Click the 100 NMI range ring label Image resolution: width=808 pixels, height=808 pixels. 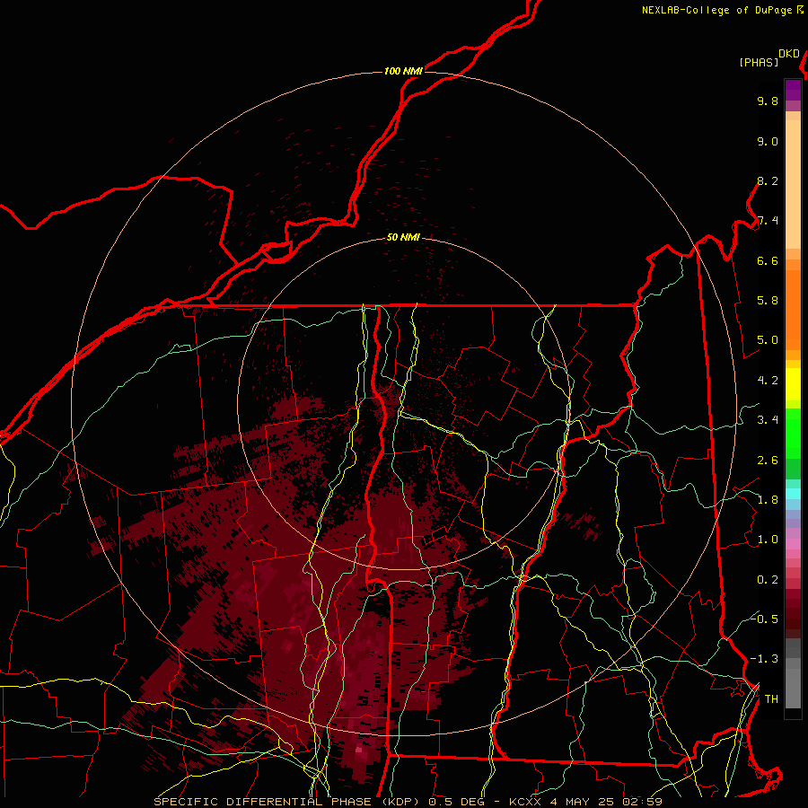click(403, 71)
